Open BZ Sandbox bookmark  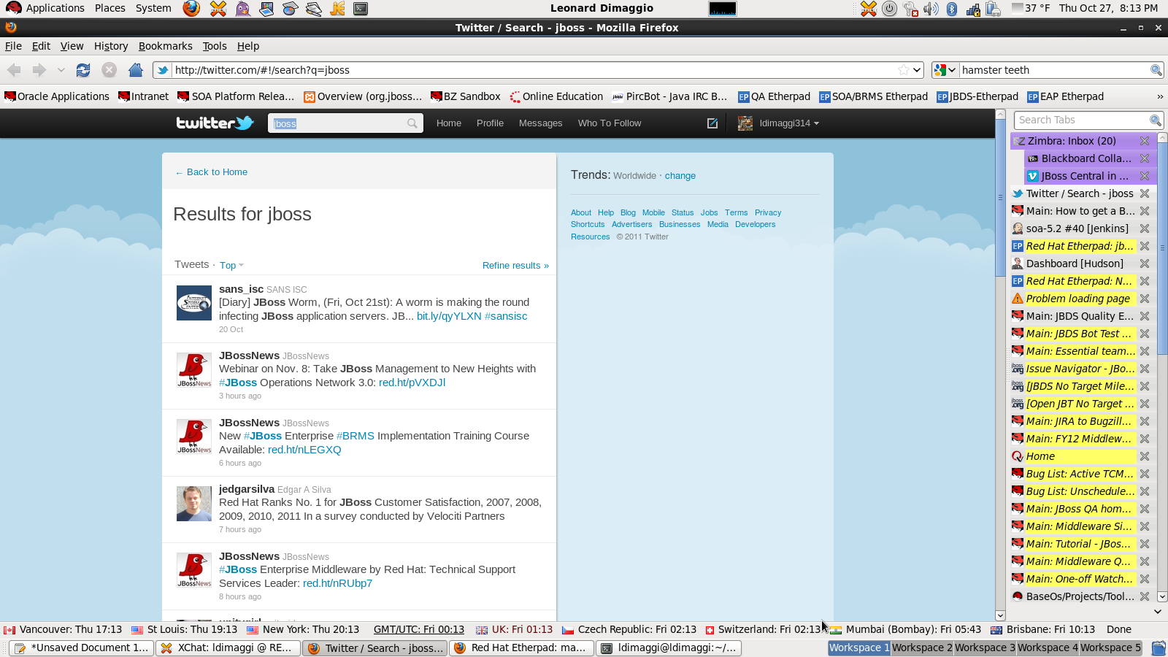click(x=466, y=96)
